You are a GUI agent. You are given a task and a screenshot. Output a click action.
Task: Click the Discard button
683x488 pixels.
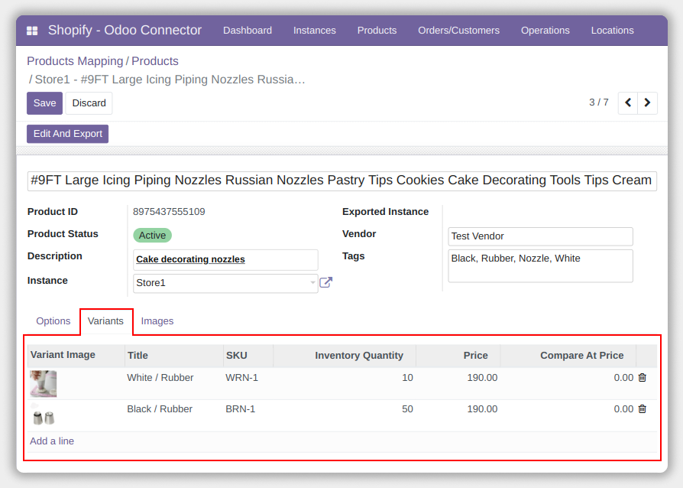coord(89,103)
